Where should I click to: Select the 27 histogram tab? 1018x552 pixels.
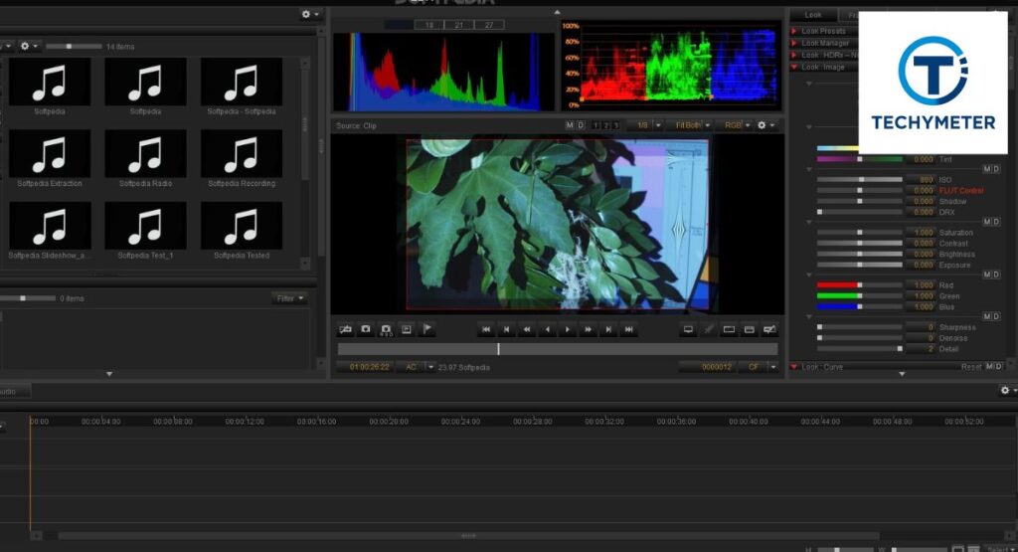tap(489, 25)
